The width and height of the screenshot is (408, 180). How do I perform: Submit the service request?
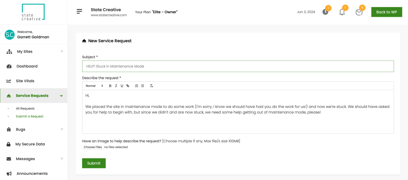pos(94,163)
